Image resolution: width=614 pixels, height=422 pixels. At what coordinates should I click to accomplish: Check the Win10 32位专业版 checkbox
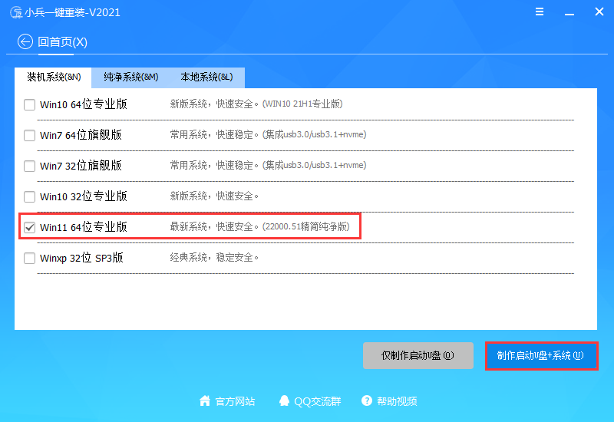click(29, 196)
